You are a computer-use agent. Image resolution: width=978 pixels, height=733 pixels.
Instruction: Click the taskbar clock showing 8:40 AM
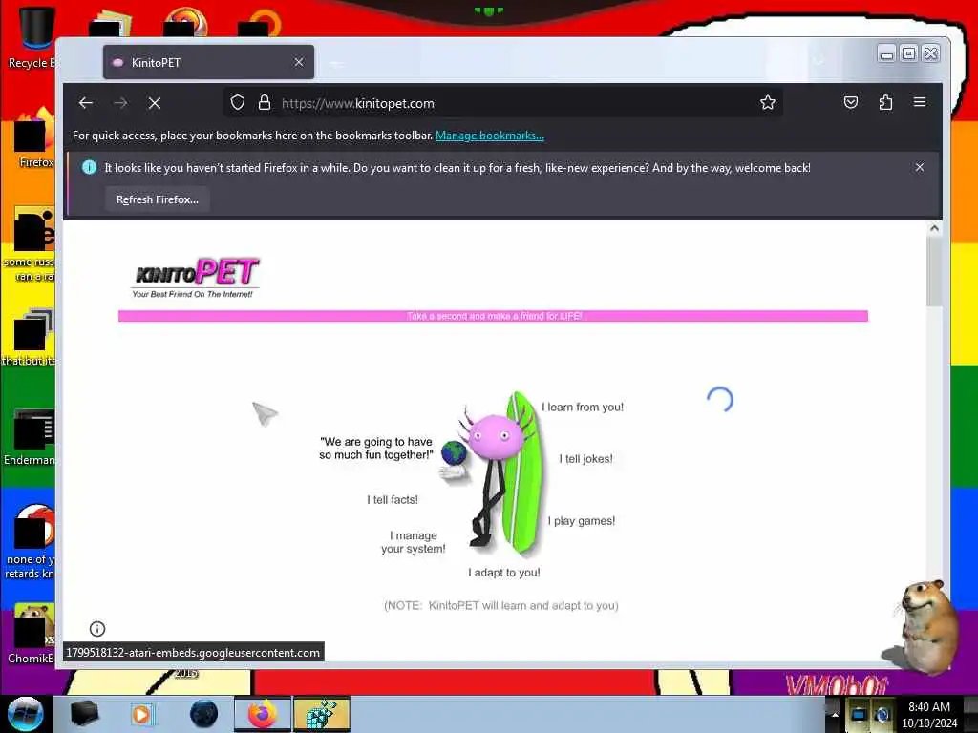click(929, 715)
